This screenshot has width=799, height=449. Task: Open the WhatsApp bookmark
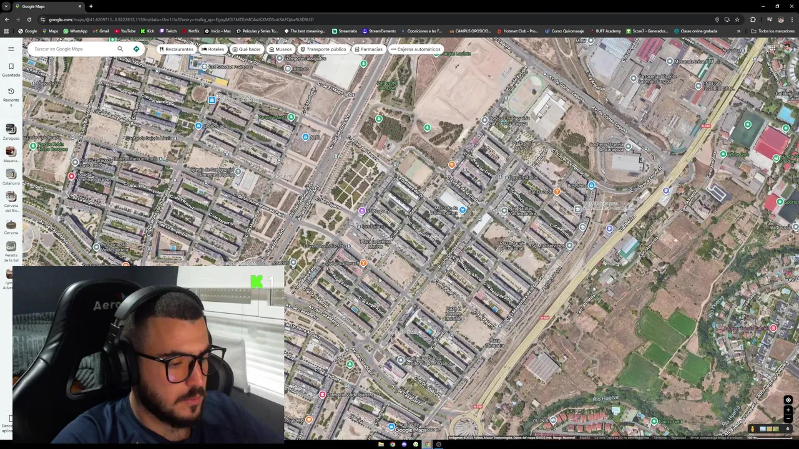76,31
